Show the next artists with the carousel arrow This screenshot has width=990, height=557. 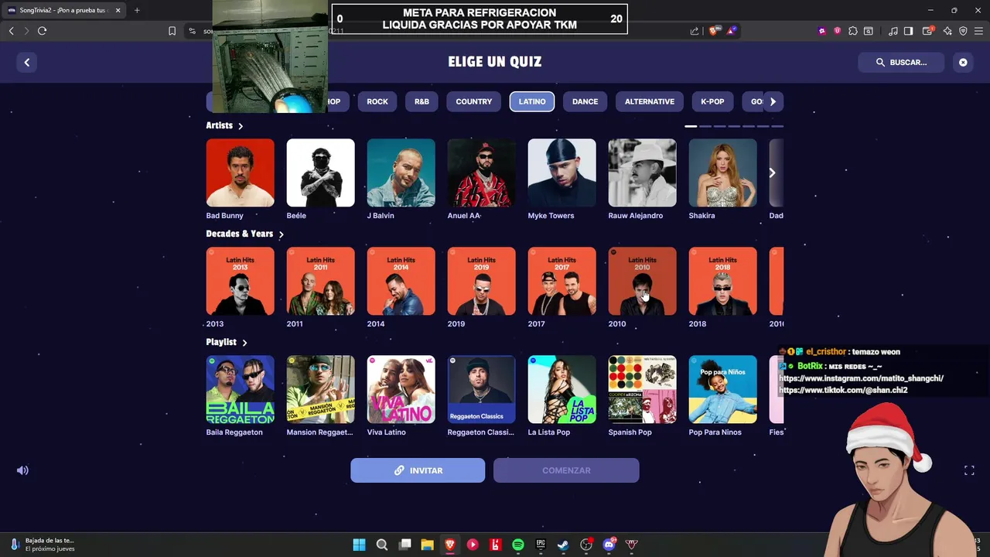pyautogui.click(x=772, y=173)
